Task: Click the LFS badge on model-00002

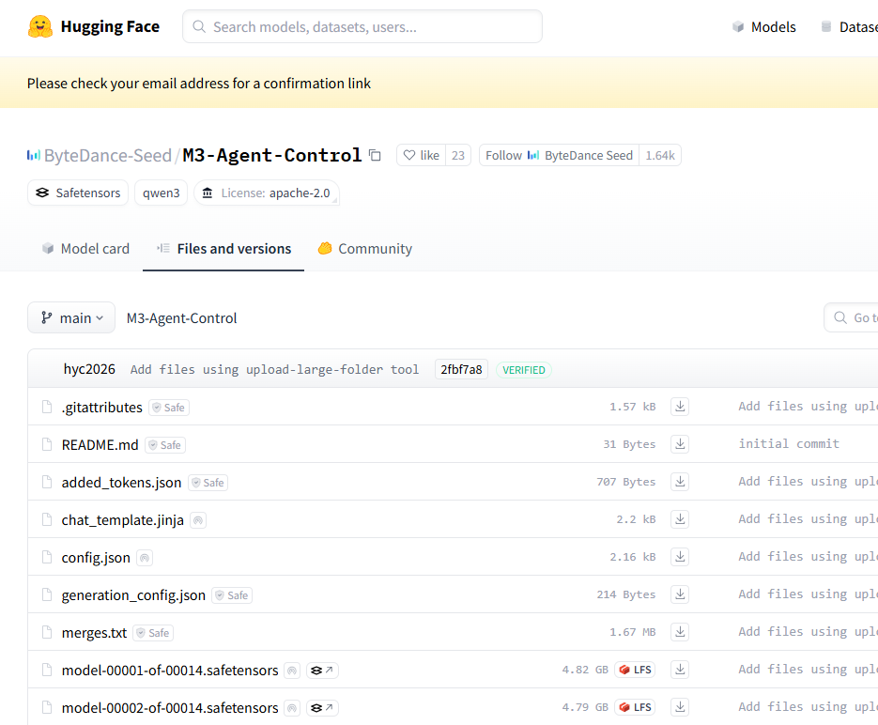Action: coord(635,707)
